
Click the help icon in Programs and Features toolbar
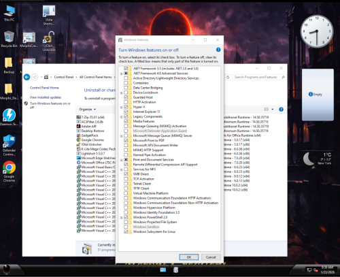[x=281, y=110]
